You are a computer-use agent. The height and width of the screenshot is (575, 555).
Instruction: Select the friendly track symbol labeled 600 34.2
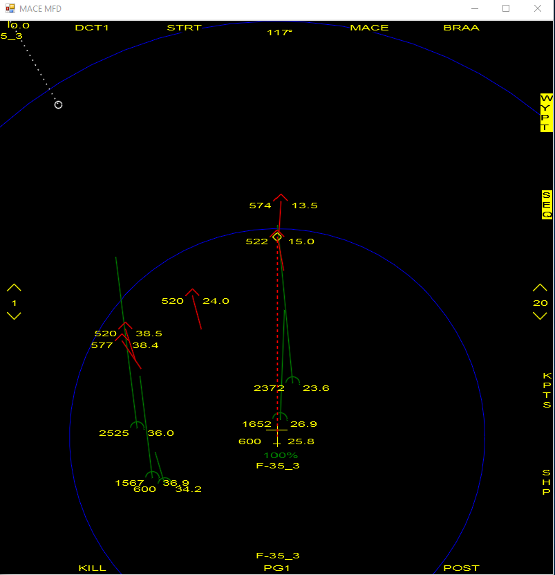coord(164,481)
